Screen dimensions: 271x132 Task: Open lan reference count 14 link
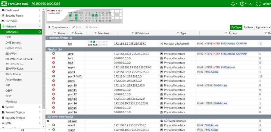(261, 44)
